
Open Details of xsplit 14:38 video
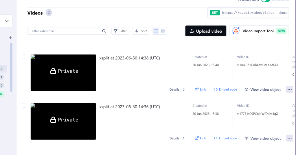(177, 90)
